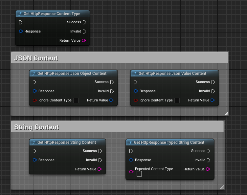247x195 pixels.
Task: Enable Ignore Content Type on Json Object Content
Action: coord(76,100)
